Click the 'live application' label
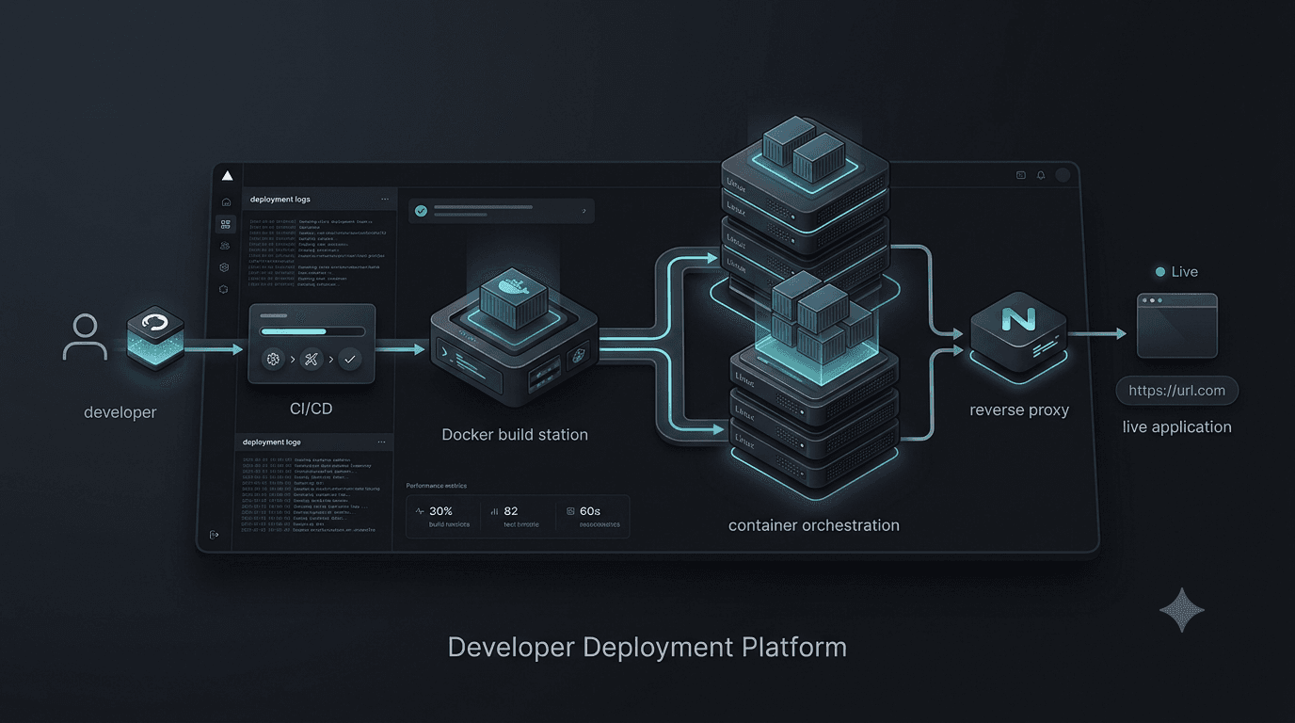Image resolution: width=1295 pixels, height=723 pixels. point(1176,426)
